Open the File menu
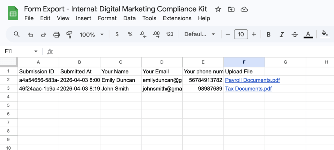 tap(29, 18)
